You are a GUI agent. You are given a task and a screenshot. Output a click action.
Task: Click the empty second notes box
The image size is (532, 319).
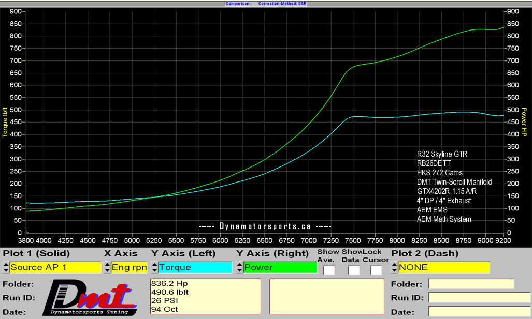click(327, 296)
